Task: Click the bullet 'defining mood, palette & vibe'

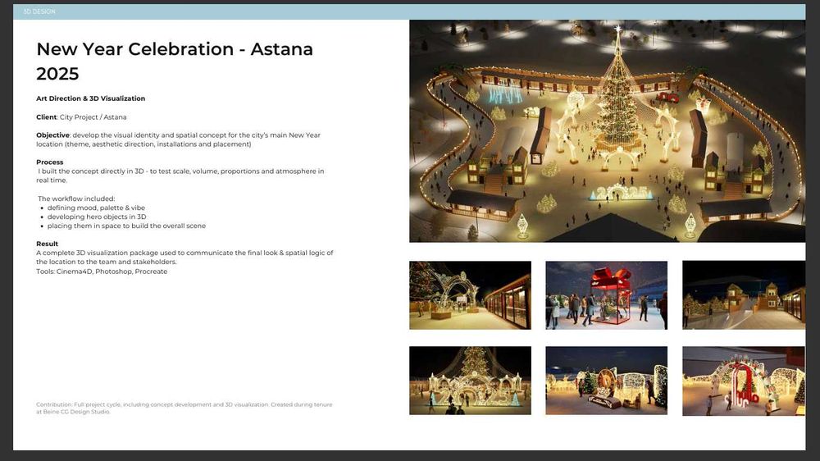Action: pos(96,208)
